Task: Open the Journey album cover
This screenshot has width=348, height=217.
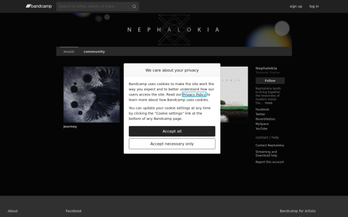Action: (92, 94)
